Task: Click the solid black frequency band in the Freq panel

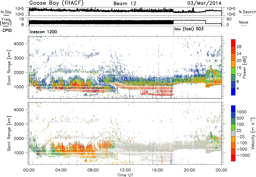Action: [x=101, y=22]
